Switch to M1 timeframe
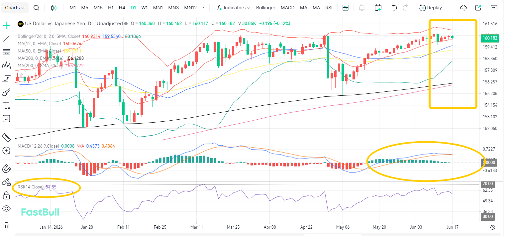 [73, 8]
